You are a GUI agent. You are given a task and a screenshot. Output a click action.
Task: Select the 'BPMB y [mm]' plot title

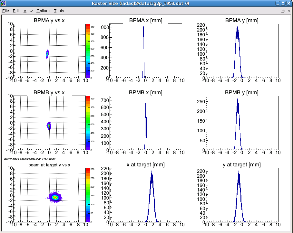[x=242, y=93]
